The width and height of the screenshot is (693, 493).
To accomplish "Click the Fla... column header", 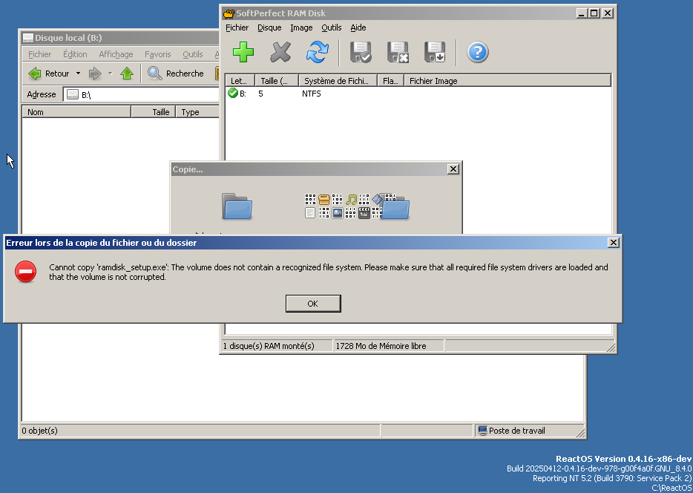I will pos(390,80).
